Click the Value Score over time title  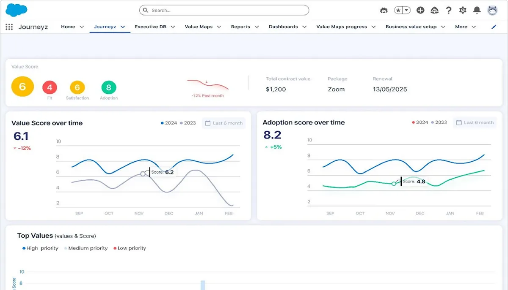tap(47, 123)
